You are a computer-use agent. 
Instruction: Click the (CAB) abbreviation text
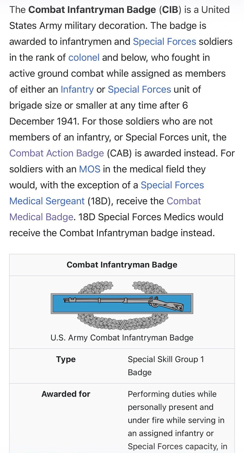pyautogui.click(x=119, y=153)
